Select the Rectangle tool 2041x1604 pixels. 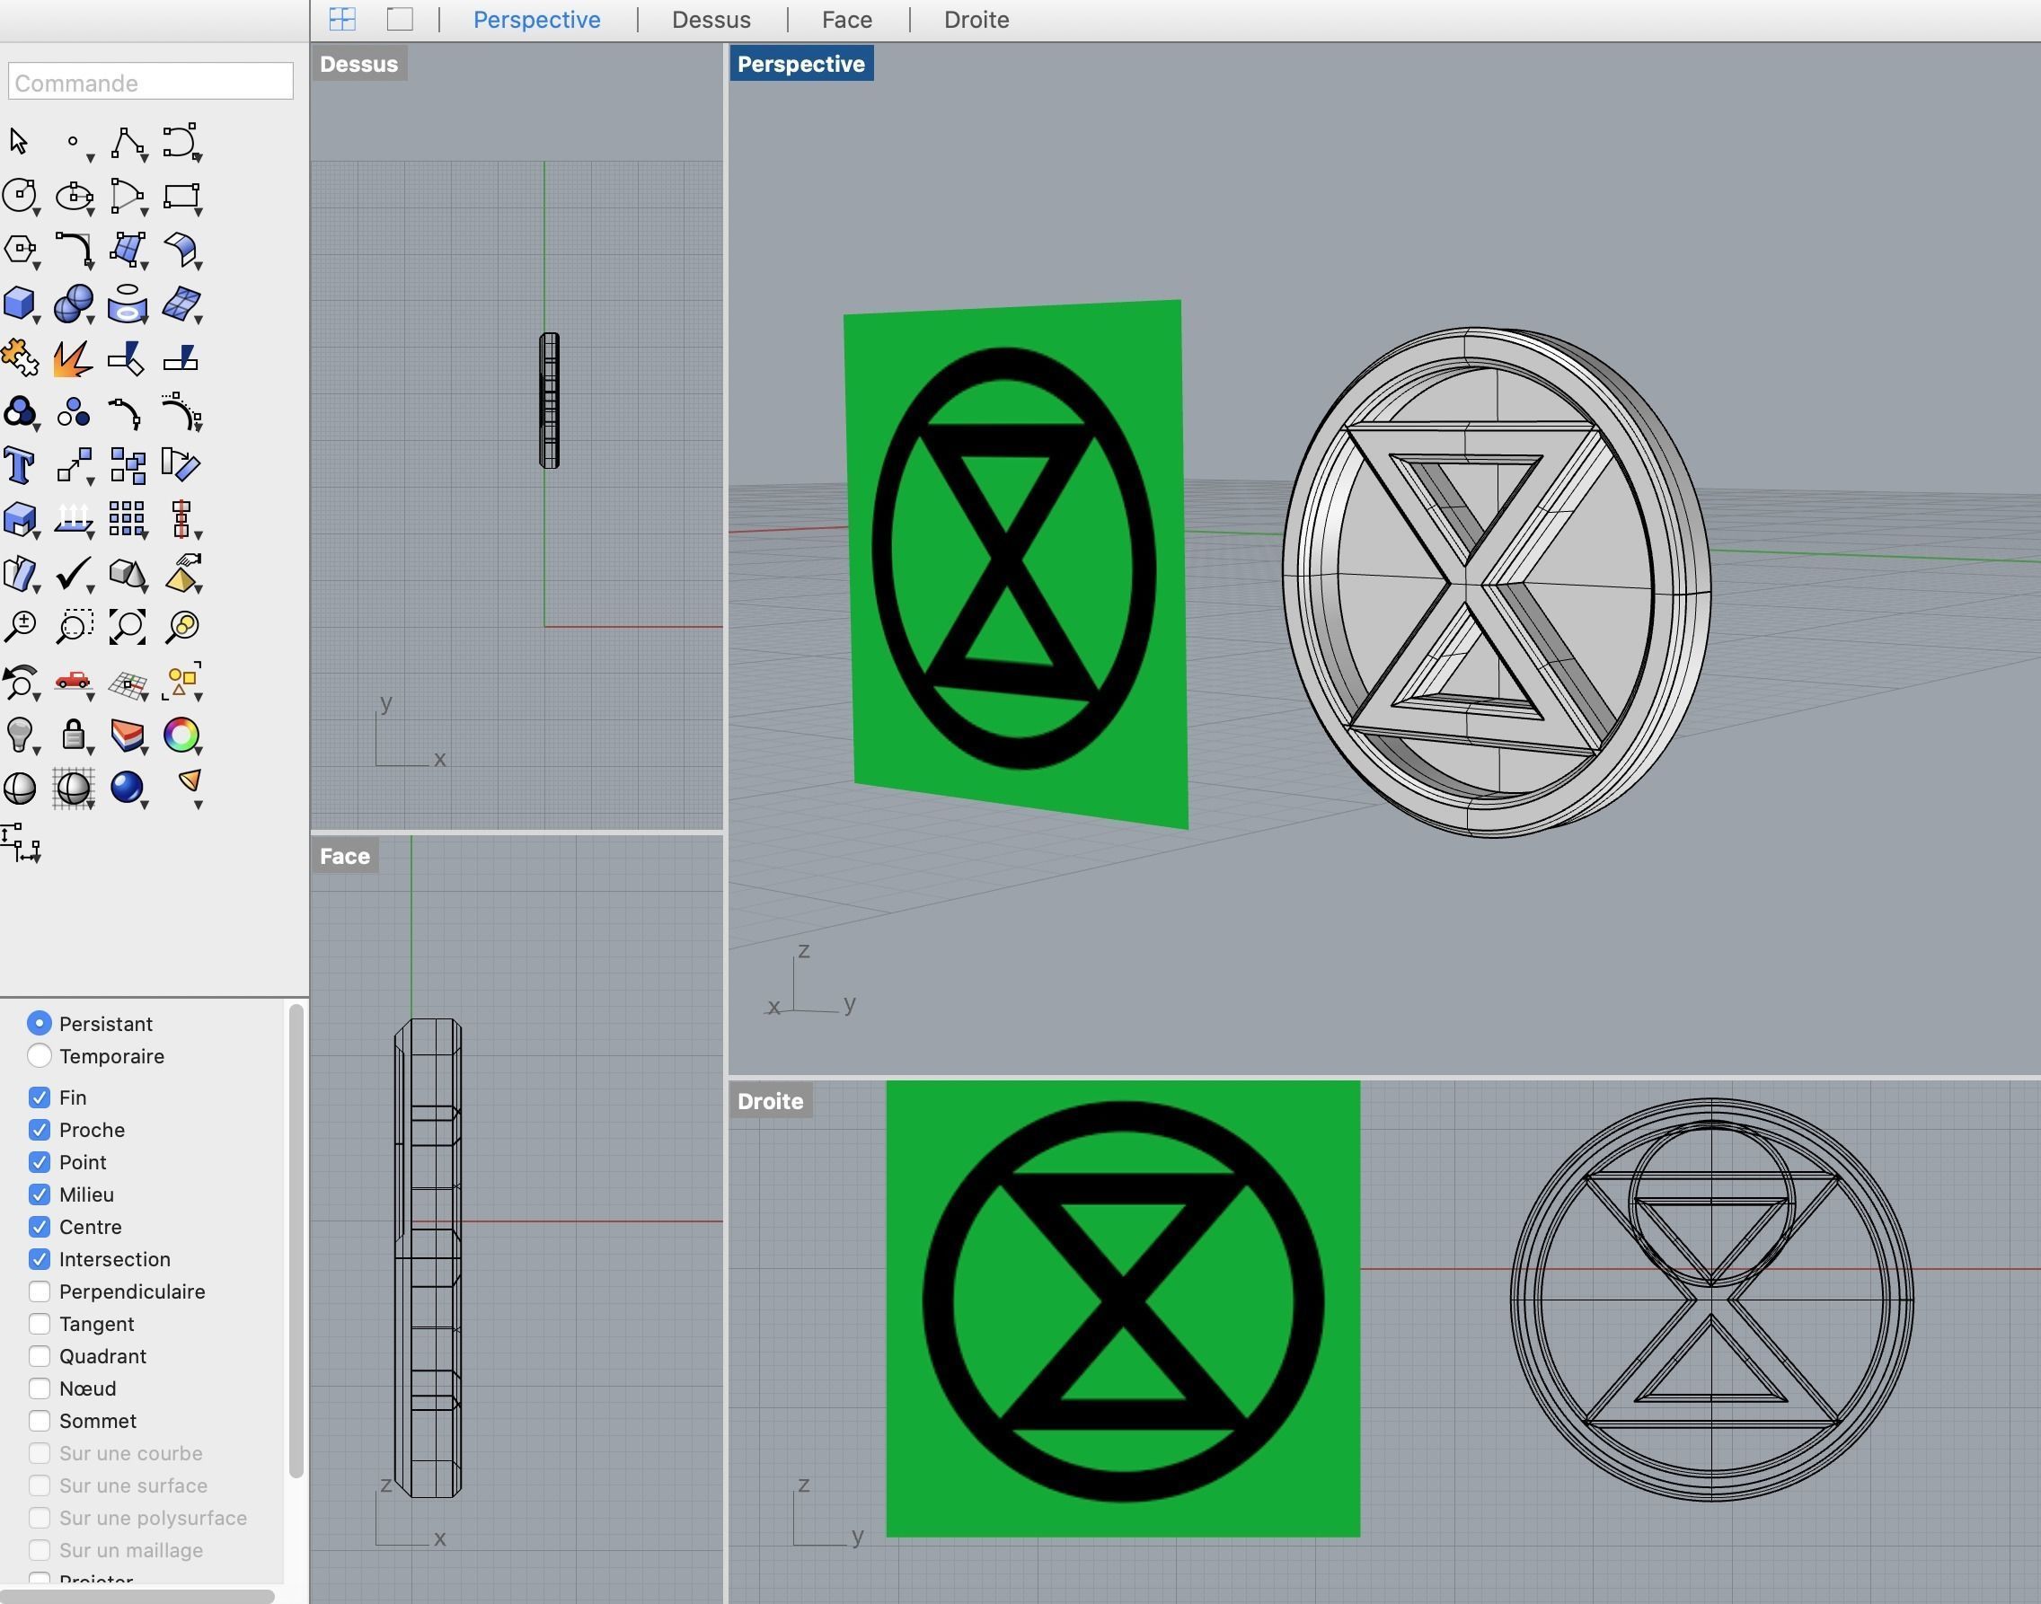pos(182,197)
